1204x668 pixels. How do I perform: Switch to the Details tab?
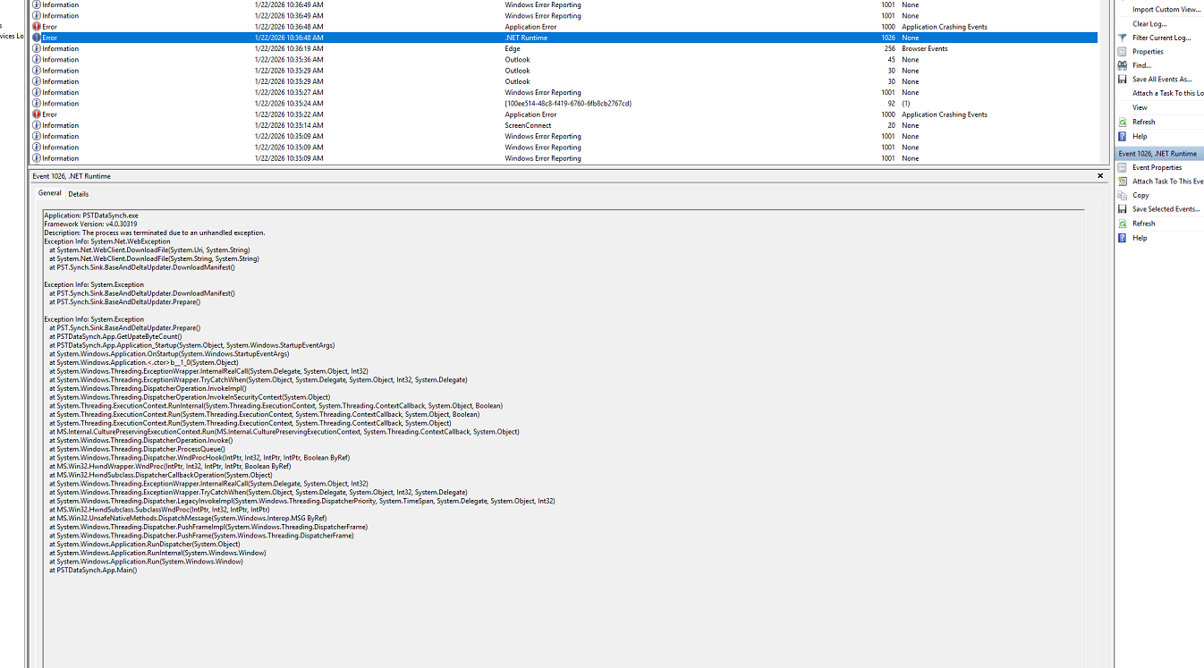click(x=79, y=193)
